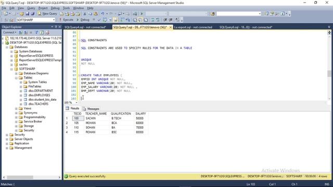333x187 pixels.
Task: Expand the sachin database node
Action: point(11,64)
